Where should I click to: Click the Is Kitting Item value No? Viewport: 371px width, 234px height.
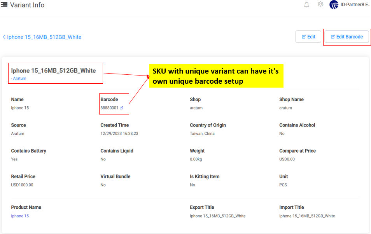pos(192,185)
